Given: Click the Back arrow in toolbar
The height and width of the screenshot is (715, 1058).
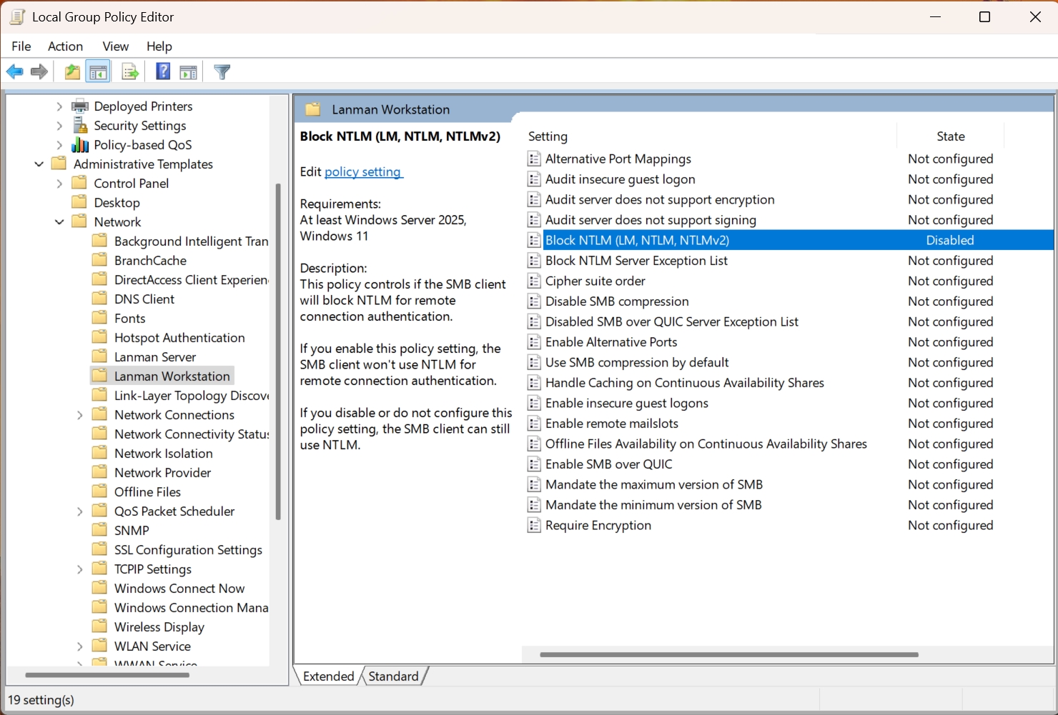Looking at the screenshot, I should 14,71.
